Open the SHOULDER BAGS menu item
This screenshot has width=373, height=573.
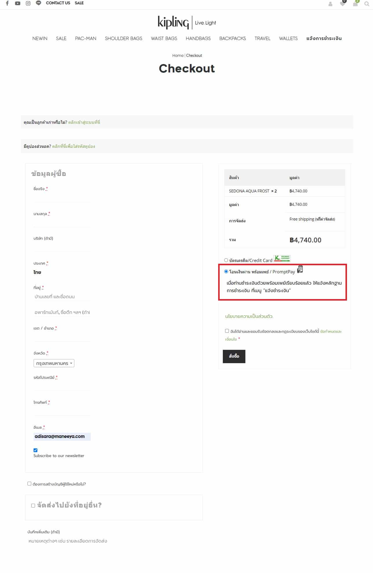124,38
